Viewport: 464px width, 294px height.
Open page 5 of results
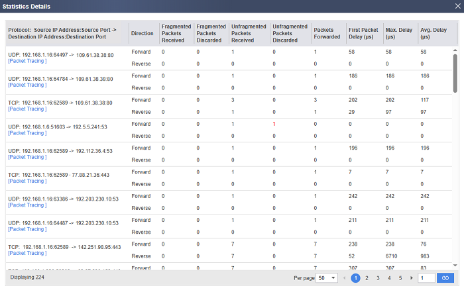pos(400,278)
